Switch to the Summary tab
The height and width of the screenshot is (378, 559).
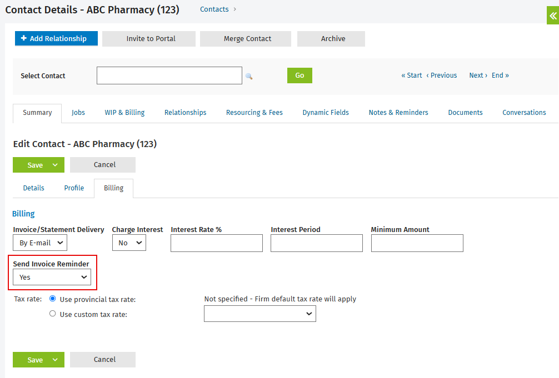pyautogui.click(x=37, y=113)
